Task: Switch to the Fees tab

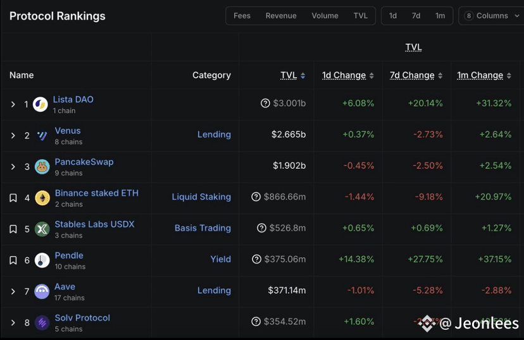Action: coord(242,16)
